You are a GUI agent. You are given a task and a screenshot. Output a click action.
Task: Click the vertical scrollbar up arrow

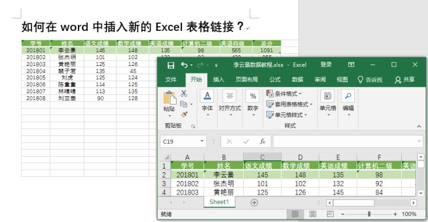tap(421, 157)
